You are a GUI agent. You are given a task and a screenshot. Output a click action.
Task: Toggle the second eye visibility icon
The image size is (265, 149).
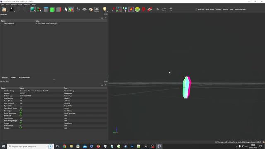pos(91,9)
